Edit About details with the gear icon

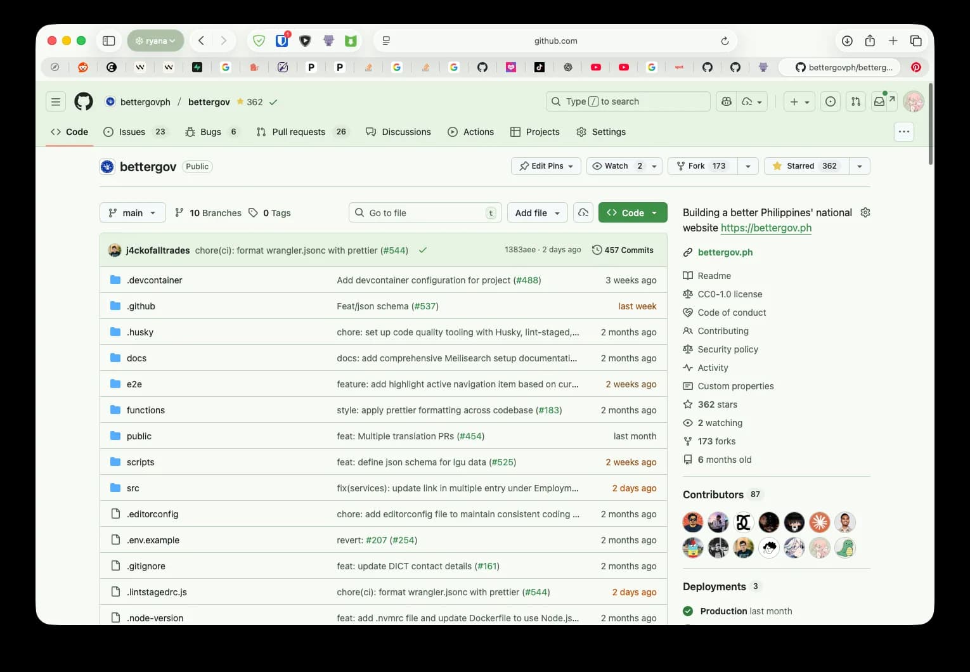(865, 212)
